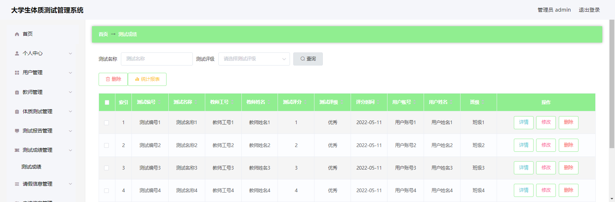The height and width of the screenshot is (202, 615).
Task: Check the checkbox for row 测试编号1
Action: pyautogui.click(x=106, y=123)
